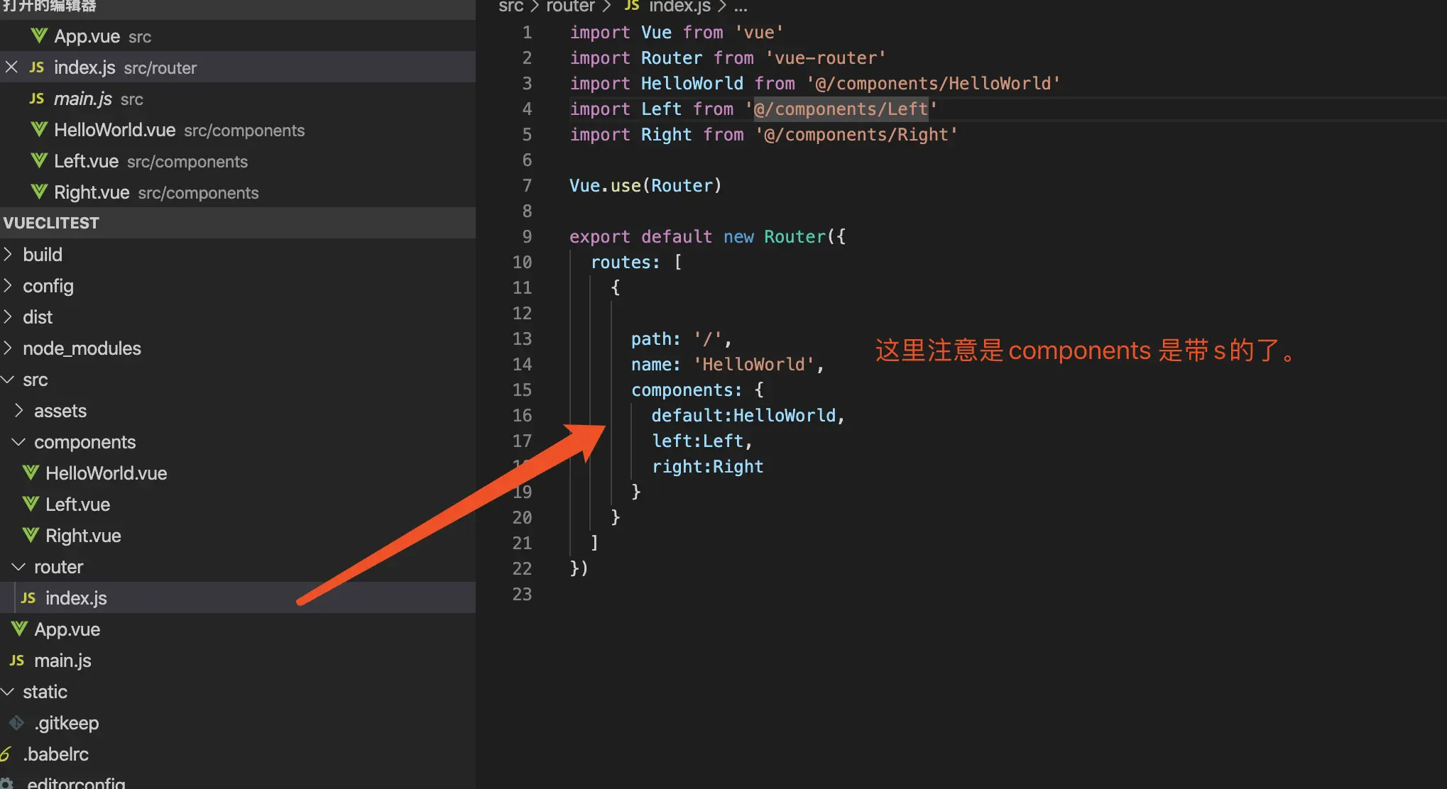Collapse the components folder chevron

19,442
